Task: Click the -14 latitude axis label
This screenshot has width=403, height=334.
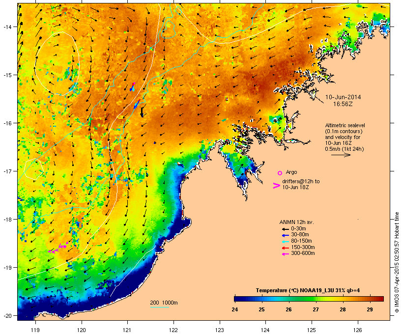Action: (7, 27)
